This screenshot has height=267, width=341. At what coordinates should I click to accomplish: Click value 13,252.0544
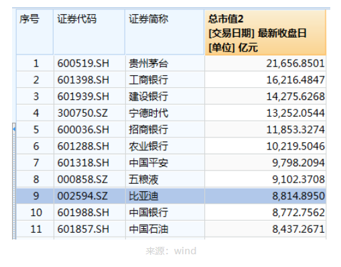(x=295, y=113)
